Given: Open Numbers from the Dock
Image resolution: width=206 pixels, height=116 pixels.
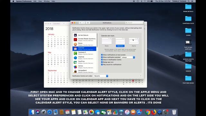Looking at the screenshot, I should pyautogui.click(x=115, y=112).
